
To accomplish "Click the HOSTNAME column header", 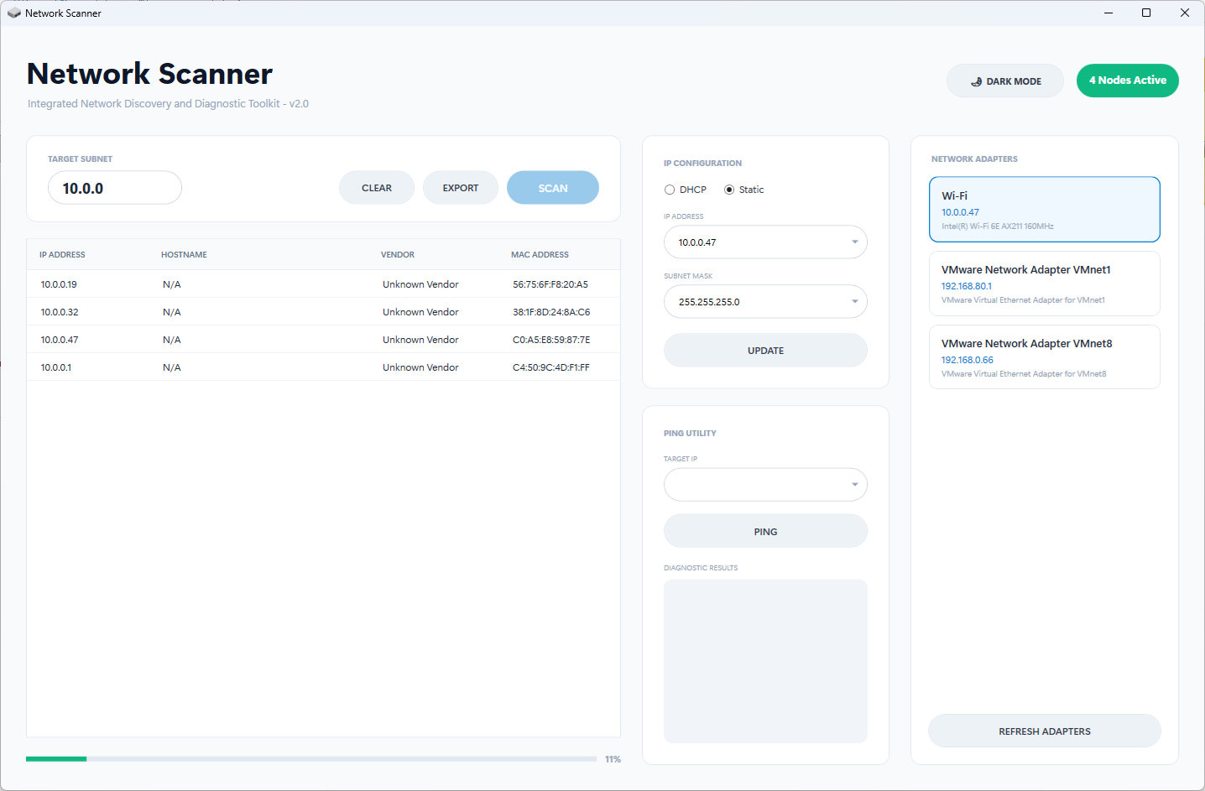I will click(184, 255).
